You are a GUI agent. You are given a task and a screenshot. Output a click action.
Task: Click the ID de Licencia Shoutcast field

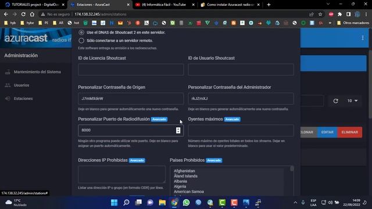coord(131,70)
